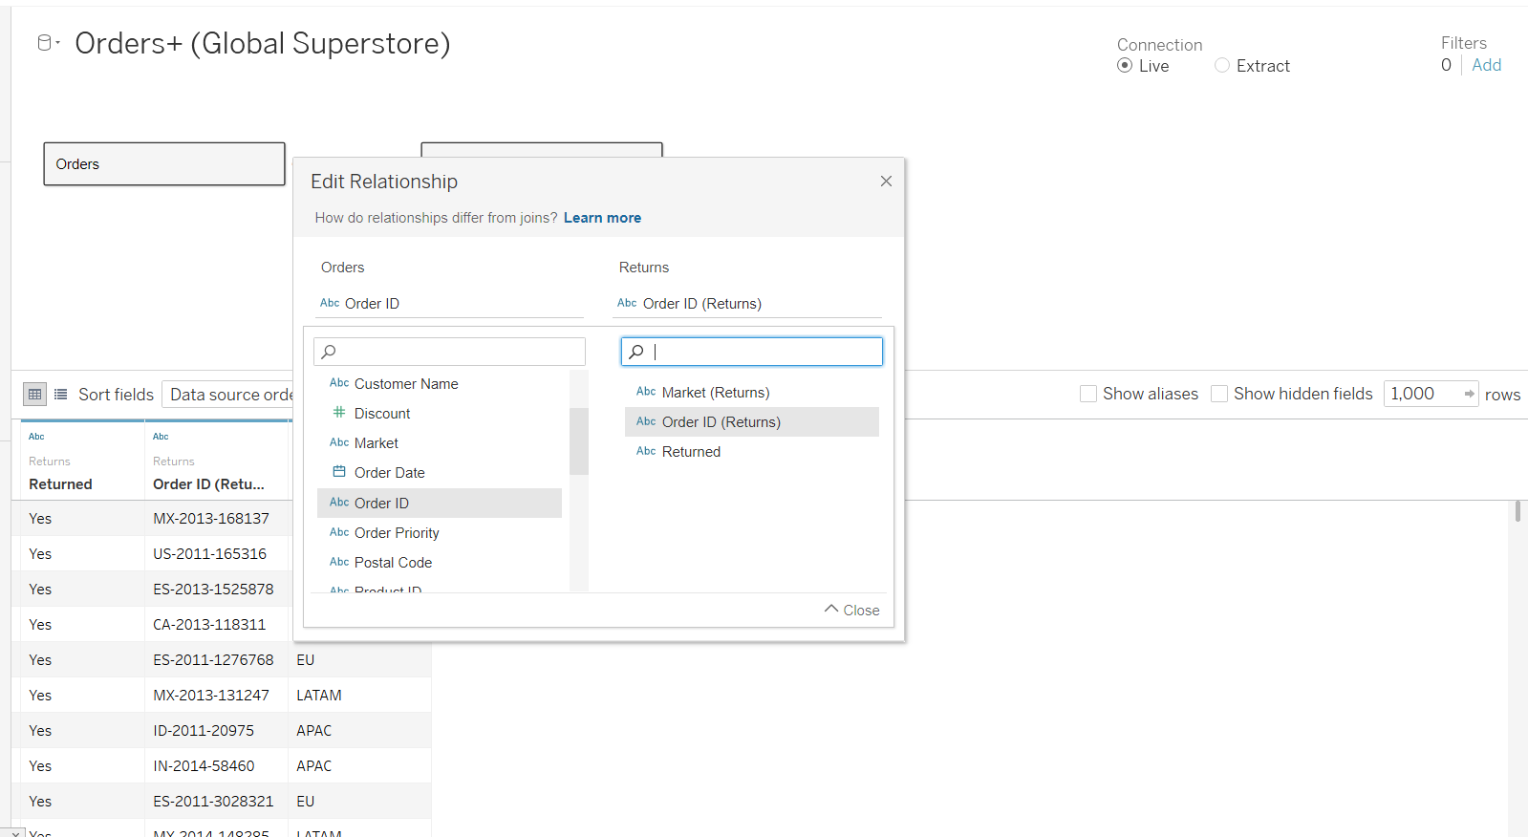Image resolution: width=1528 pixels, height=837 pixels.
Task: Select cell US-2011-165316
Action: (x=216, y=554)
